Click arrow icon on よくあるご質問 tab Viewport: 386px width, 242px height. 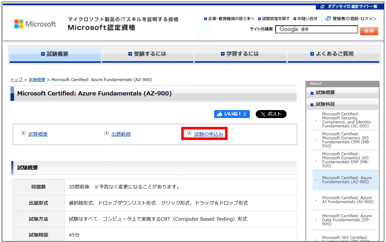pos(312,54)
